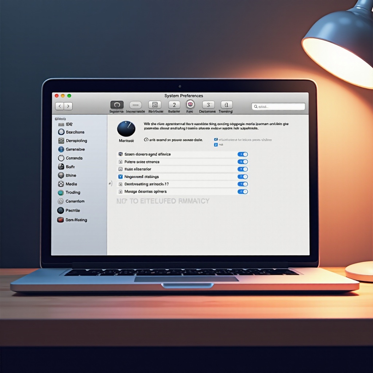This screenshot has width=373, height=373.
Task: Open Beecibons in the sidebar
Action: (71, 132)
